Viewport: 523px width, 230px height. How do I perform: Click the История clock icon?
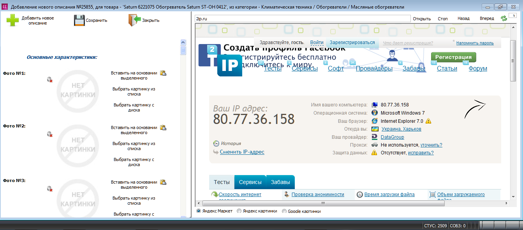click(x=216, y=143)
